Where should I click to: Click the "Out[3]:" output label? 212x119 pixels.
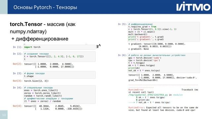18,81
